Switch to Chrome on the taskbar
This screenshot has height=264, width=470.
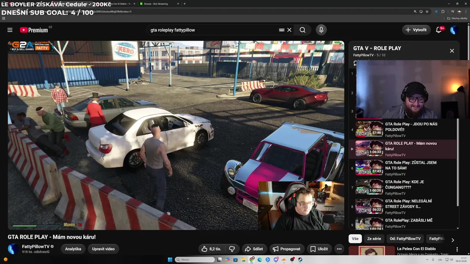point(252,260)
